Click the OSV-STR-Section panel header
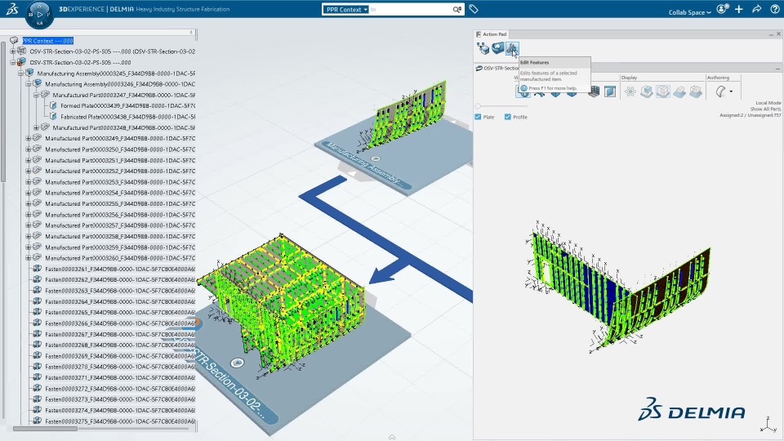 coord(501,68)
